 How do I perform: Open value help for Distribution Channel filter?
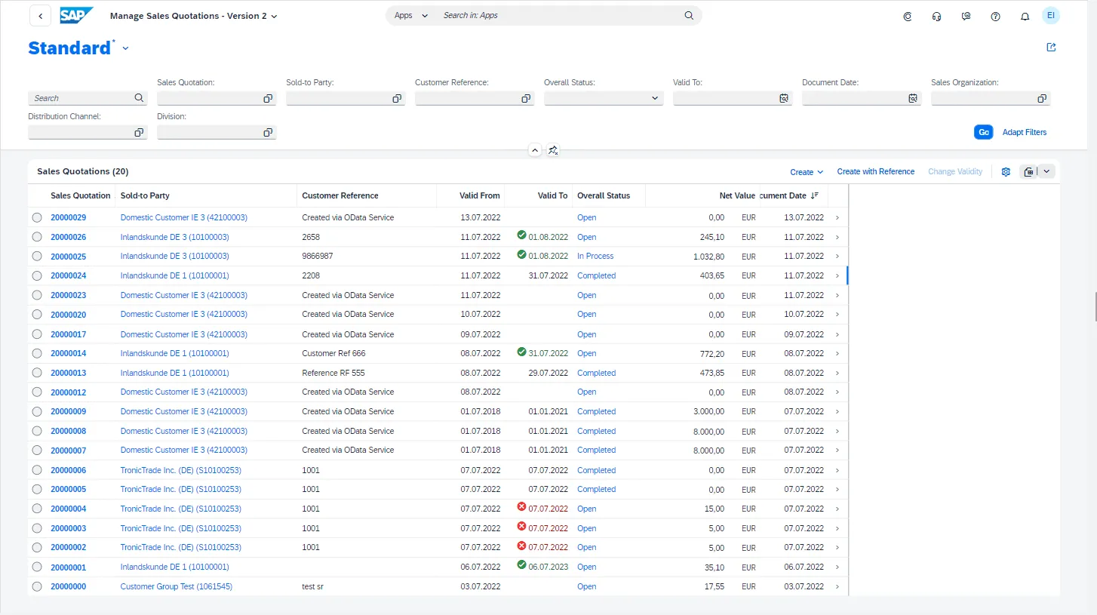[x=139, y=132]
